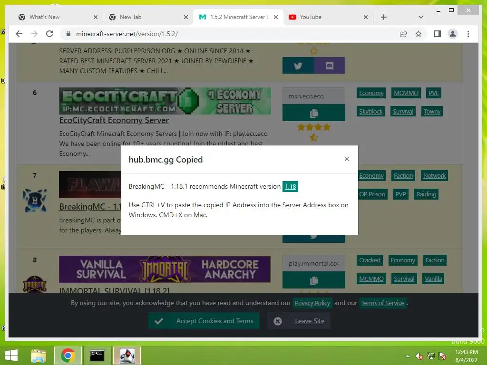Open the Cracked tag
This screenshot has height=365, width=487.
point(370,260)
